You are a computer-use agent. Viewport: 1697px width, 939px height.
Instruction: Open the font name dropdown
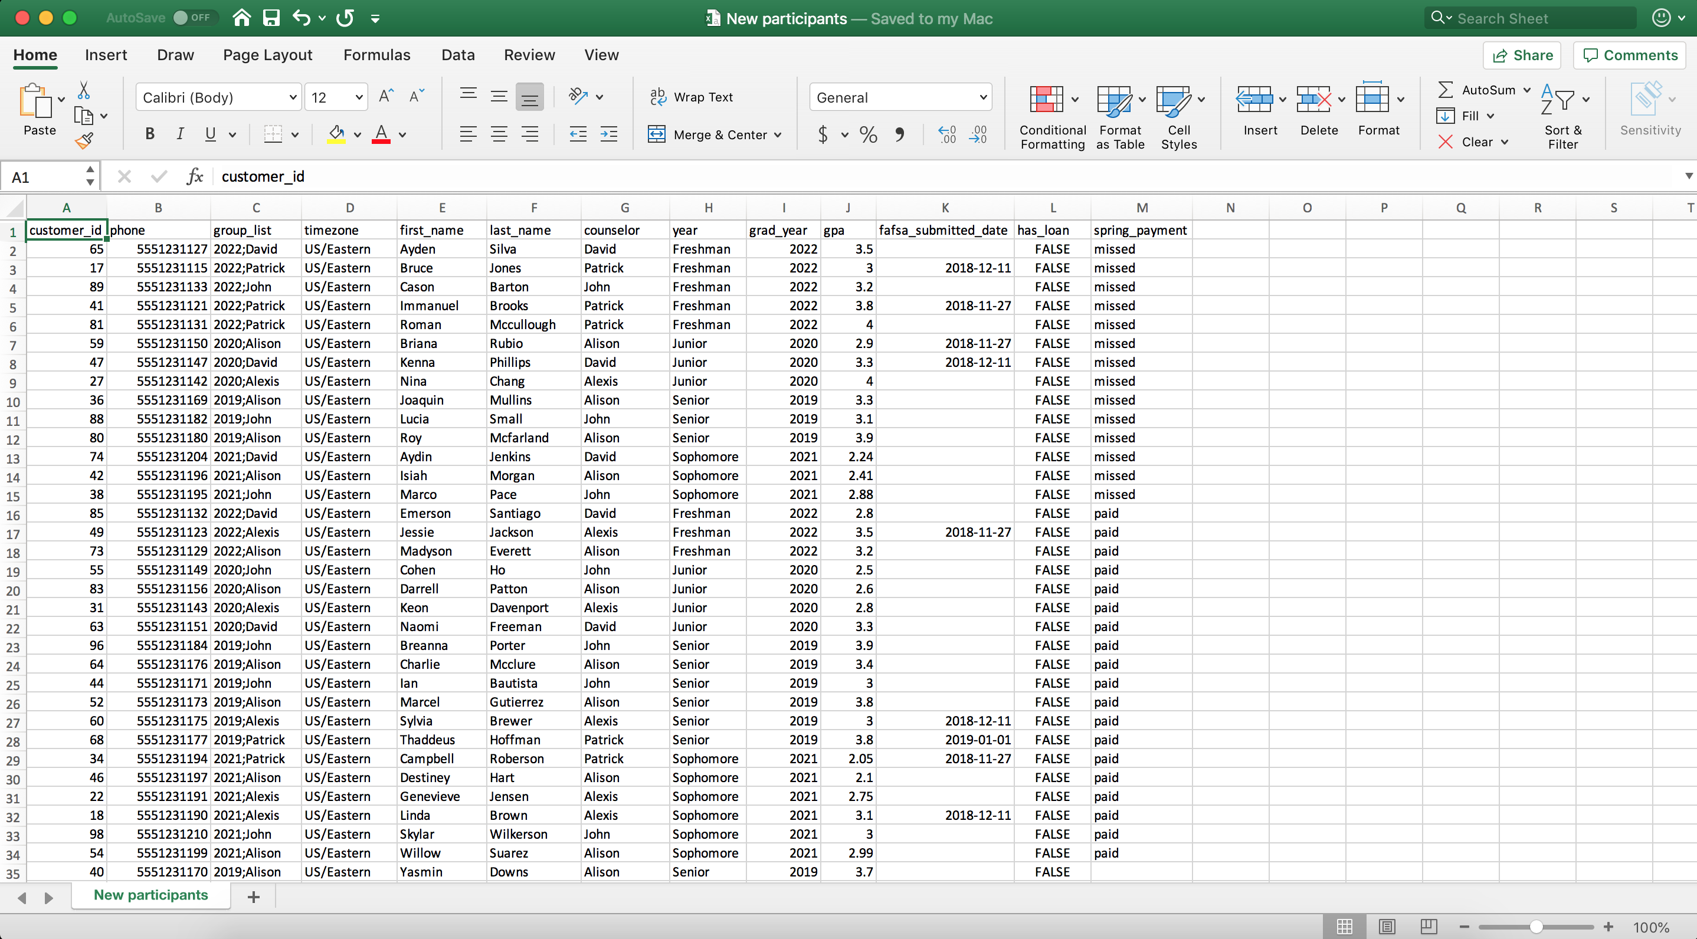tap(293, 97)
